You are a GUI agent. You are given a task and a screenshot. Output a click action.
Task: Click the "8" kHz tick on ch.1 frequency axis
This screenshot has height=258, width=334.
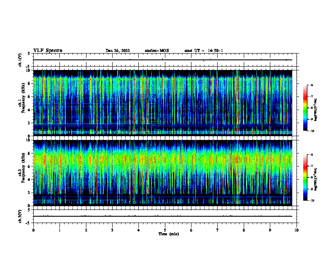30,83
